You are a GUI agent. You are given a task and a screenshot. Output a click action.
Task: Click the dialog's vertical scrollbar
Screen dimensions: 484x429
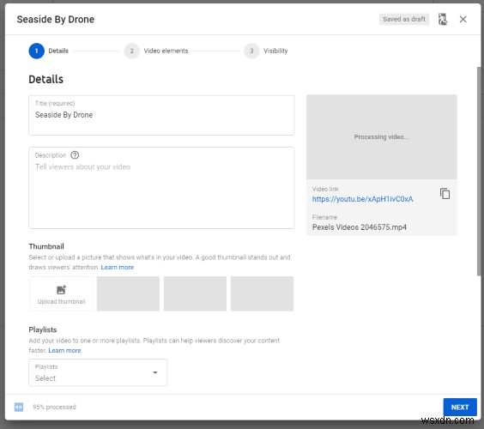click(x=479, y=172)
